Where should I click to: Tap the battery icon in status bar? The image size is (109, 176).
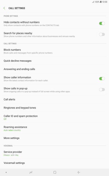click(101, 2)
